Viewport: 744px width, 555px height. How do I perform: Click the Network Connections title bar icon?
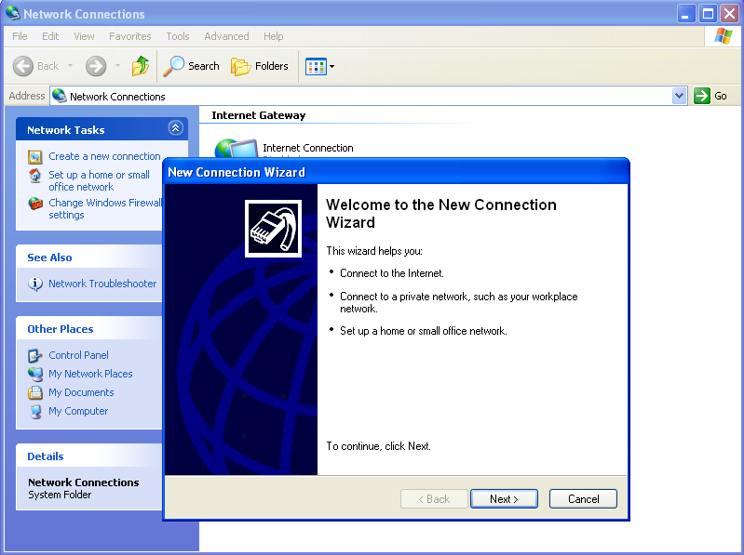(x=13, y=13)
